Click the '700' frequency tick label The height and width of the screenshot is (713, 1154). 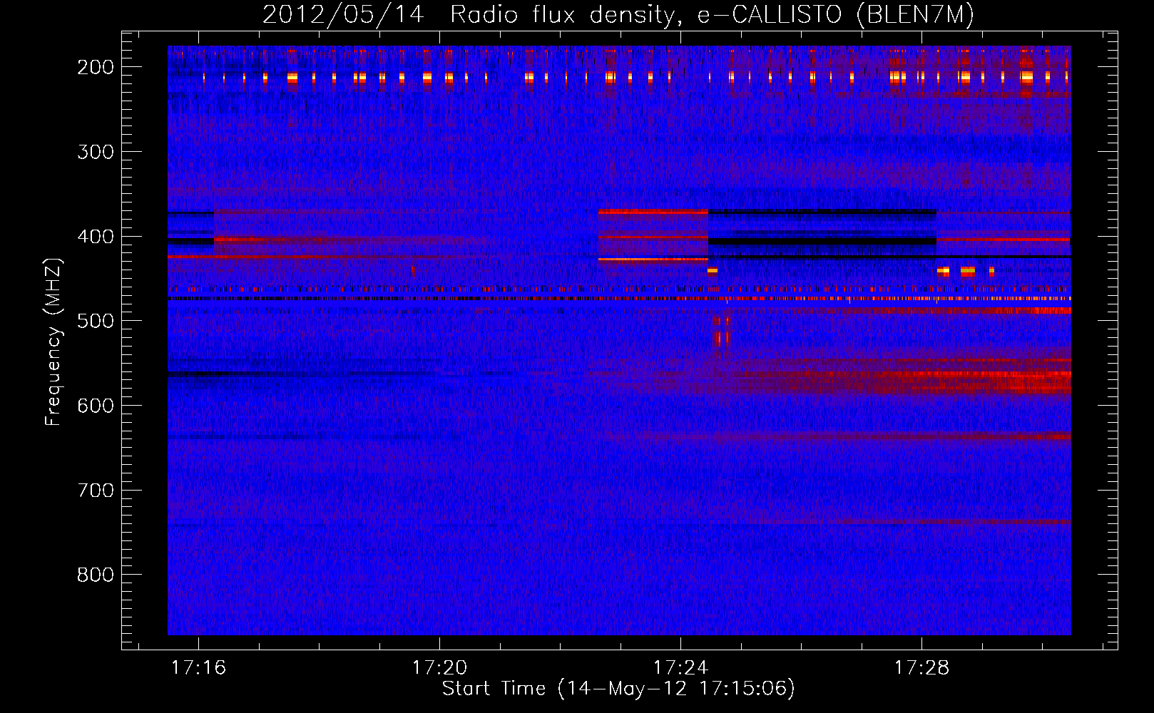click(x=96, y=491)
